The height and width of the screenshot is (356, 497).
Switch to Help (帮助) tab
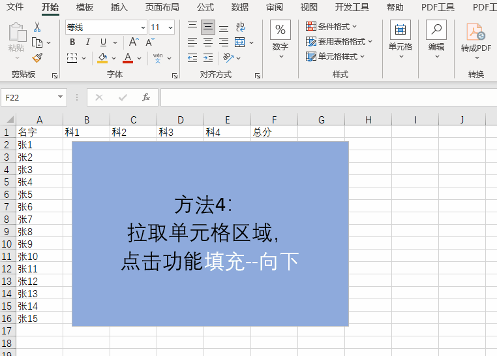coord(395,7)
